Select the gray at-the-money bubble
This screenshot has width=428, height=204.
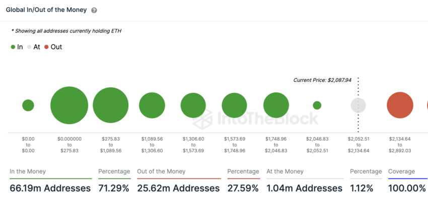pyautogui.click(x=359, y=106)
